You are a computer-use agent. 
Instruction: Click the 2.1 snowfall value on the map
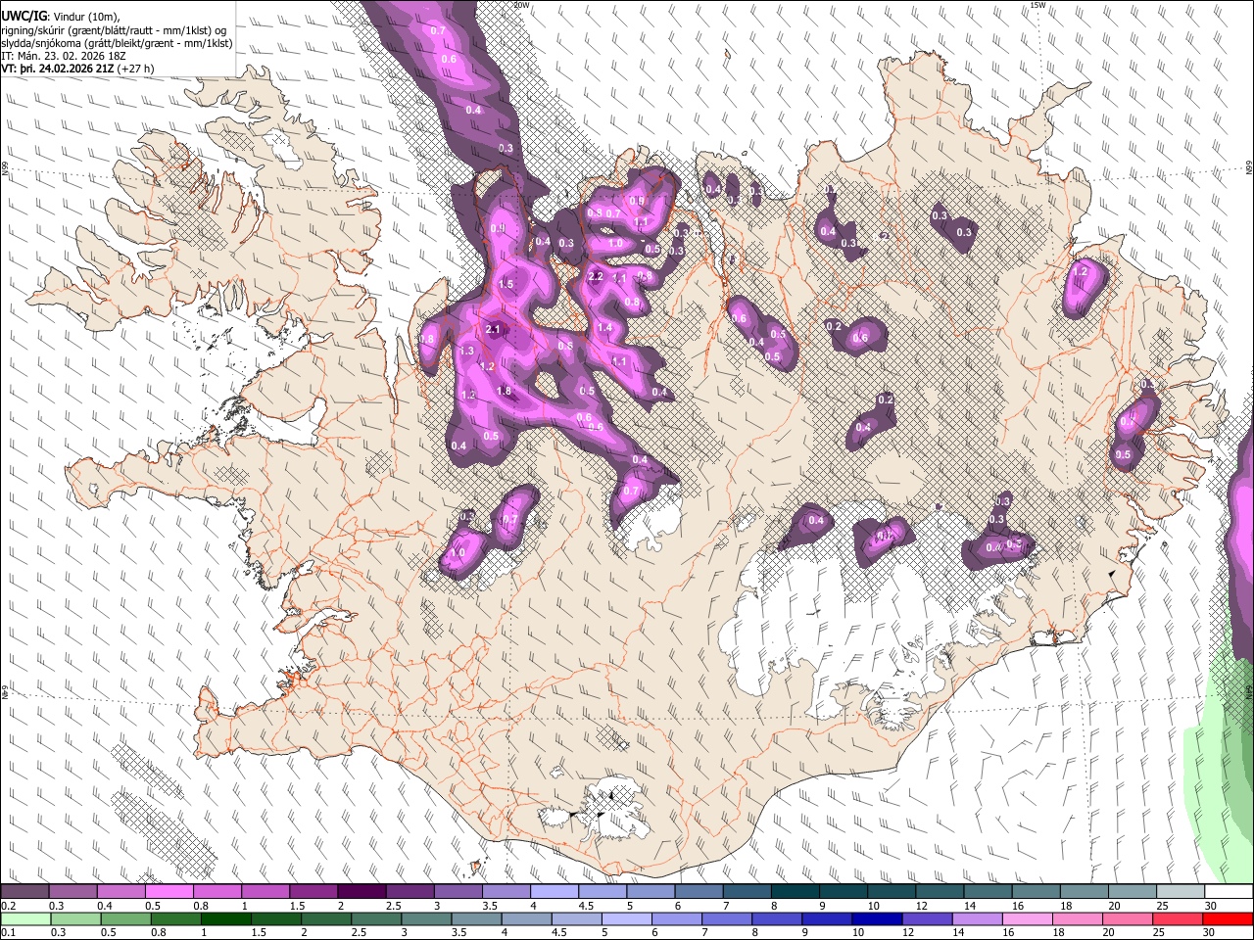coord(493,330)
